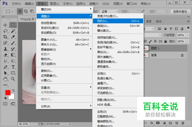Select the Magic Wand tool
The height and width of the screenshot is (127, 192).
pos(13,31)
